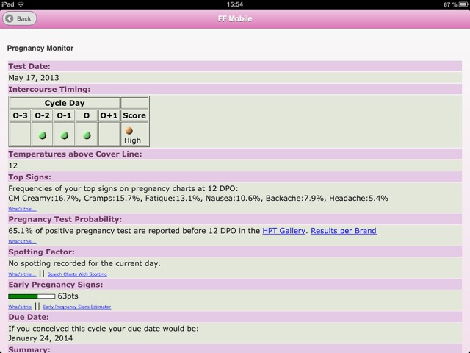
Task: Click the green dot under O-2
Action: (43, 135)
